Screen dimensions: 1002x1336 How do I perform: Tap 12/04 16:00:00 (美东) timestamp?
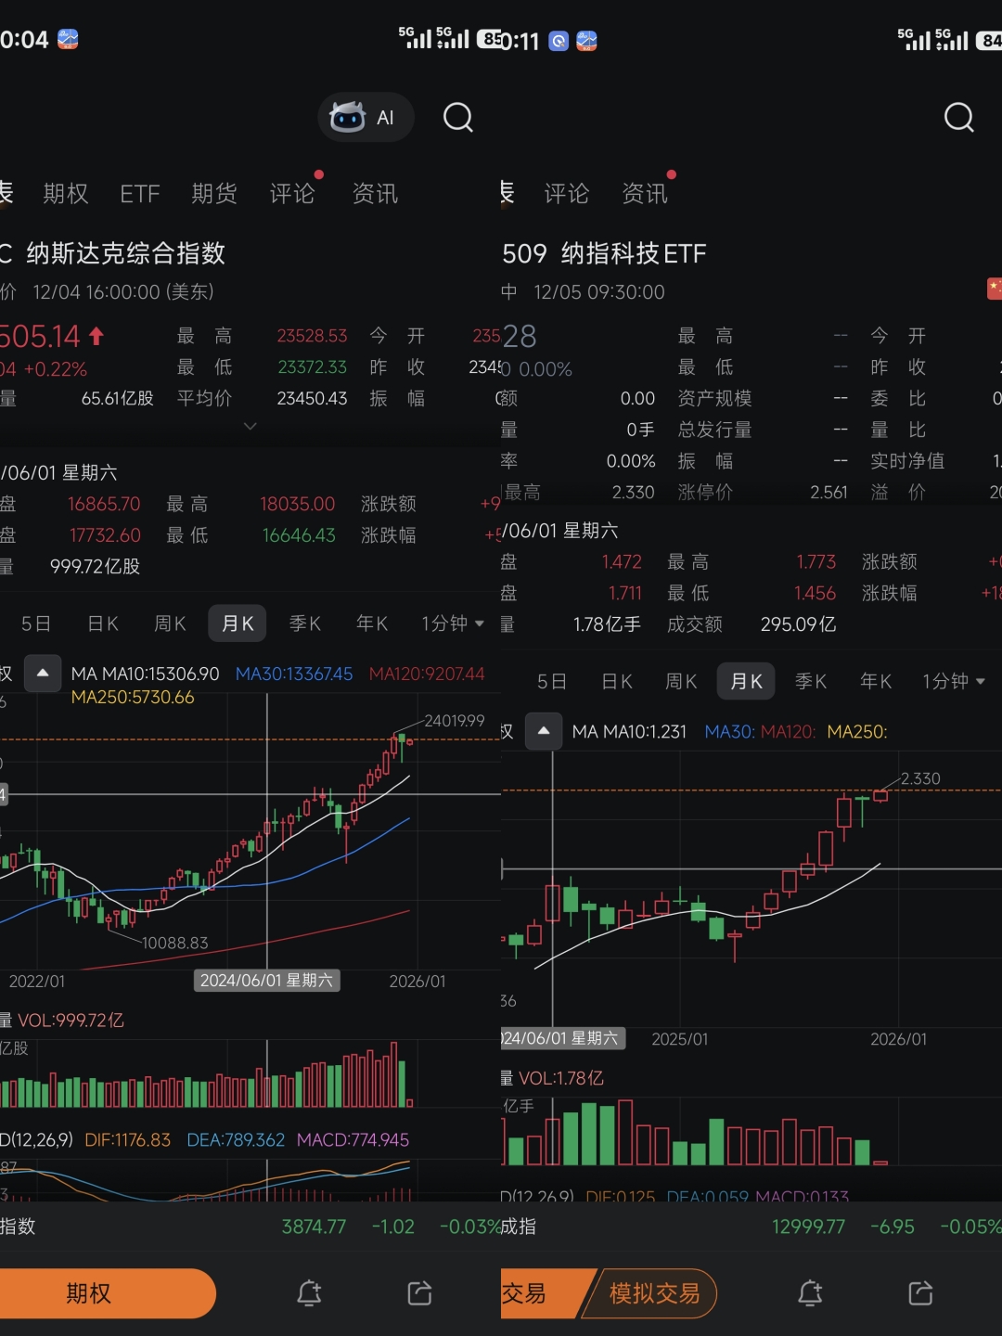(123, 292)
